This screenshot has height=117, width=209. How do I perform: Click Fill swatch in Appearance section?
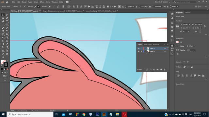[x=177, y=42]
